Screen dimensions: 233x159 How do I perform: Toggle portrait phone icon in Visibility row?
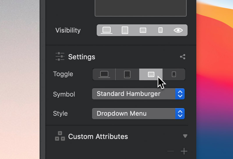pos(160,30)
